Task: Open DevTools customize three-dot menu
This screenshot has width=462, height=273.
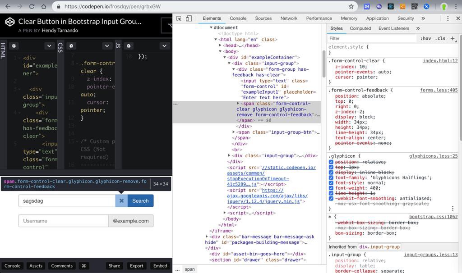Action: point(448,18)
